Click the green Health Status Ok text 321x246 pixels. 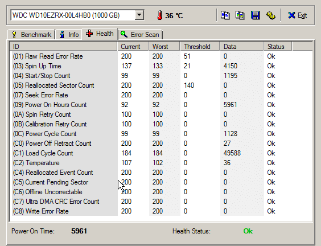[x=248, y=231]
